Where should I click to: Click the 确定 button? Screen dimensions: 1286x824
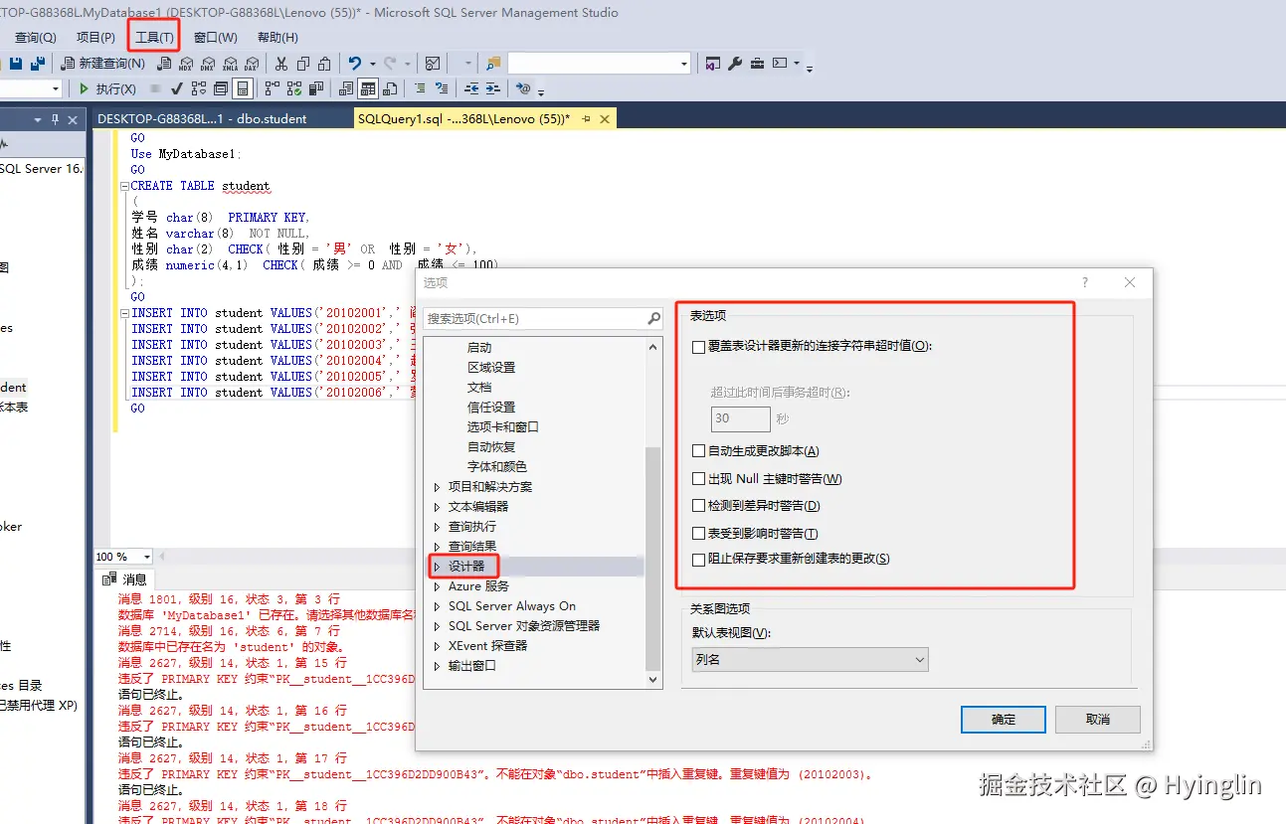click(x=1004, y=720)
